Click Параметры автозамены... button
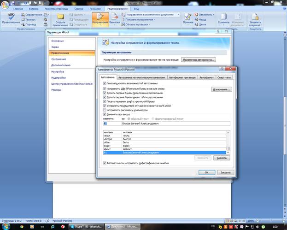 tap(199, 60)
